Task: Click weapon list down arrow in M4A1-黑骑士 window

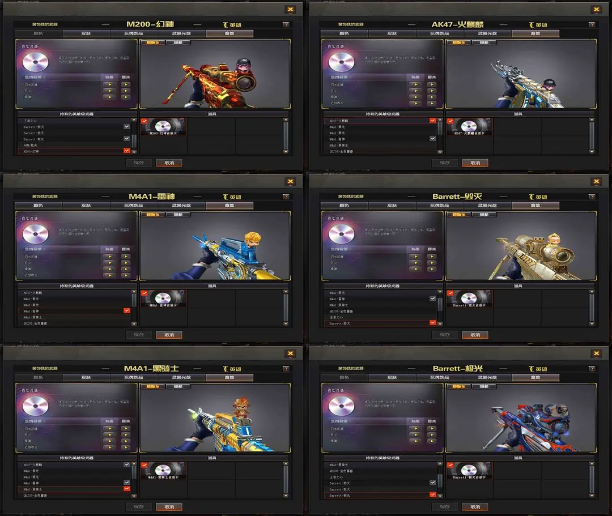Action: pyautogui.click(x=134, y=496)
